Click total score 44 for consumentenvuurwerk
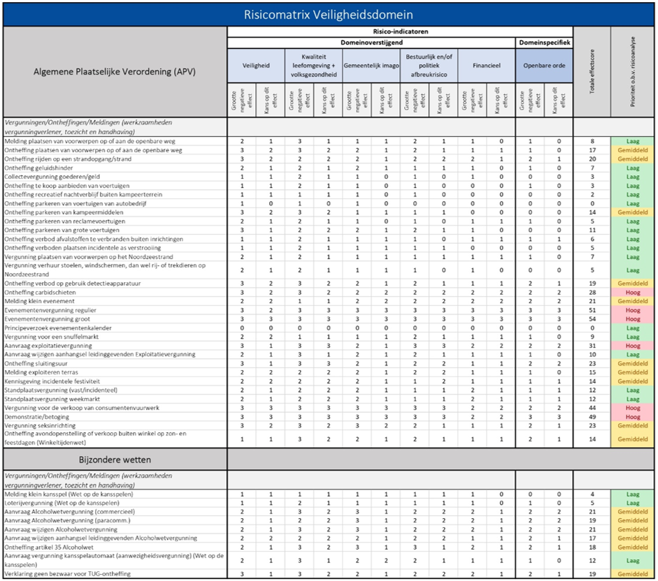Viewport: 658px width, 581px height. (592, 407)
